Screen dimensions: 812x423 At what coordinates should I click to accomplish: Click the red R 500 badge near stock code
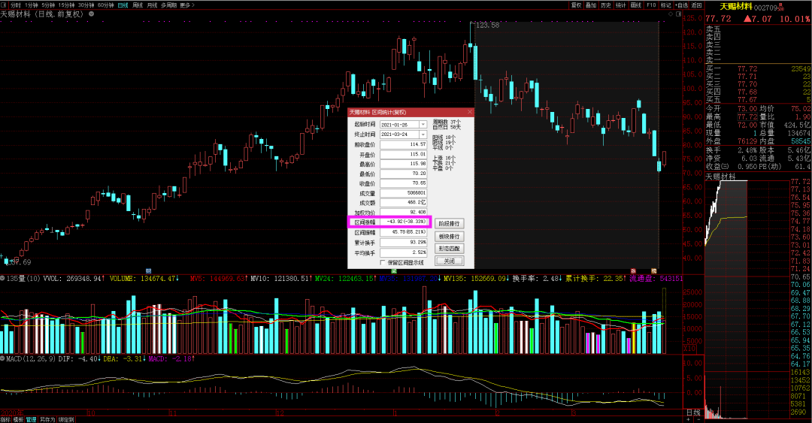(781, 8)
